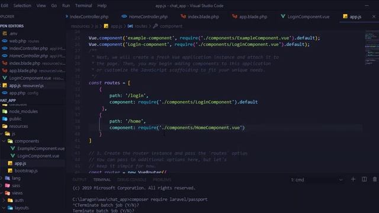This screenshot has width=379, height=213.
Task: Click 'routes' symbol in the breadcrumb
Action: tap(141, 26)
